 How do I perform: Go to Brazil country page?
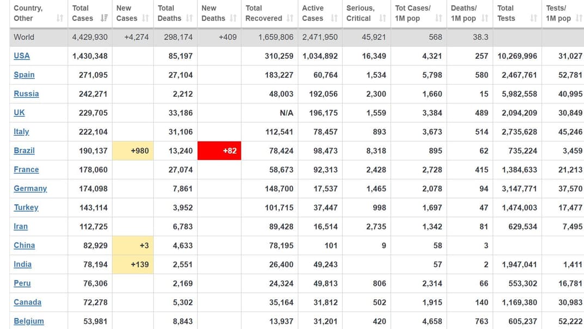24,151
